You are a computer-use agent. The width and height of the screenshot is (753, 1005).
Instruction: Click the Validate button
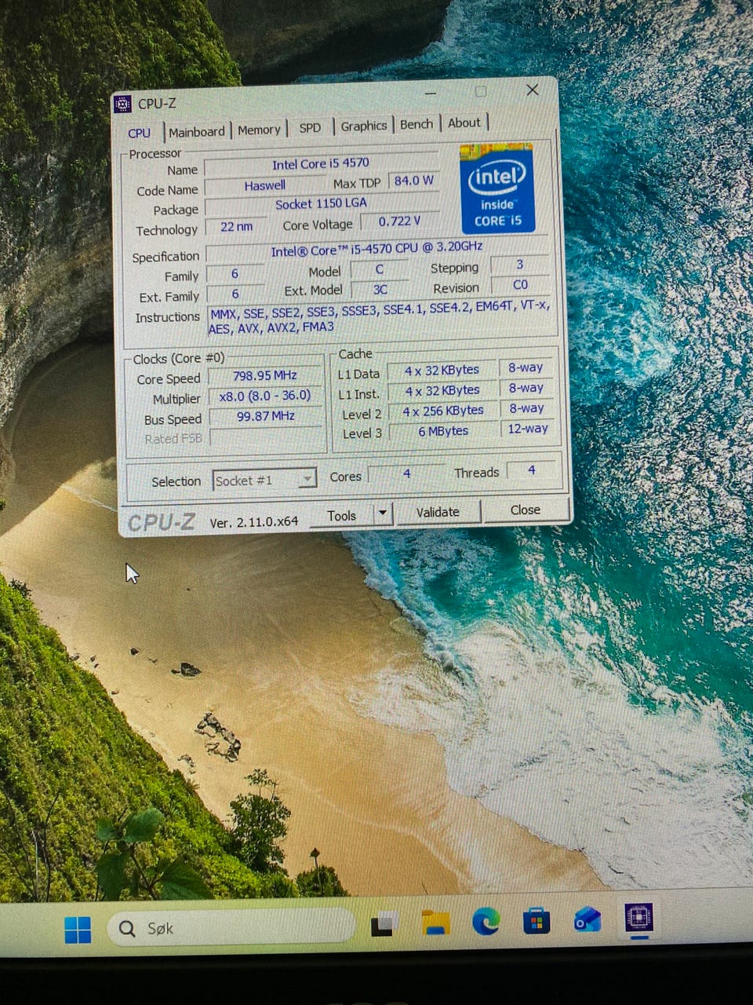tap(438, 512)
